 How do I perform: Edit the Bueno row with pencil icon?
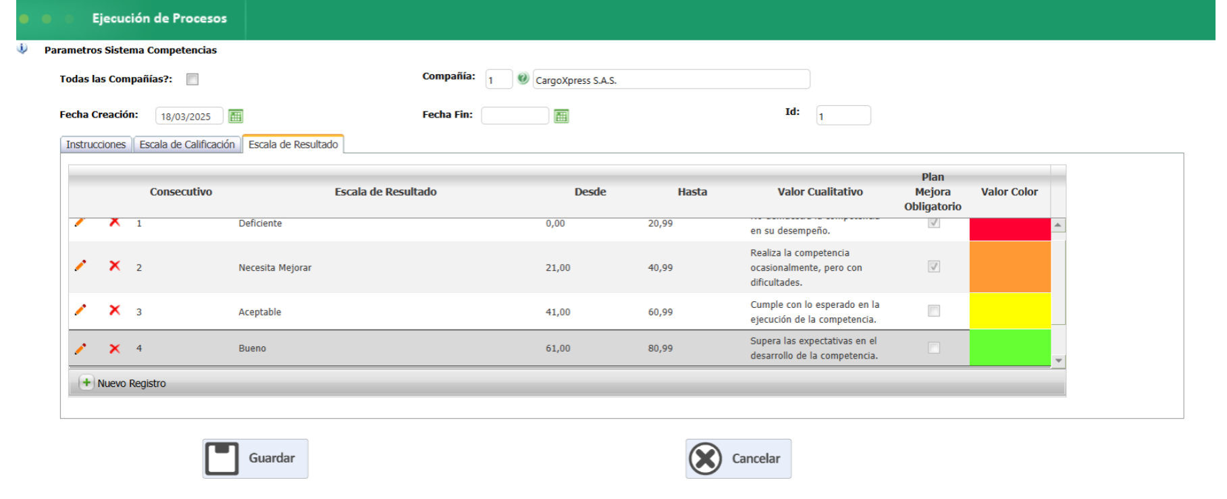(x=80, y=348)
